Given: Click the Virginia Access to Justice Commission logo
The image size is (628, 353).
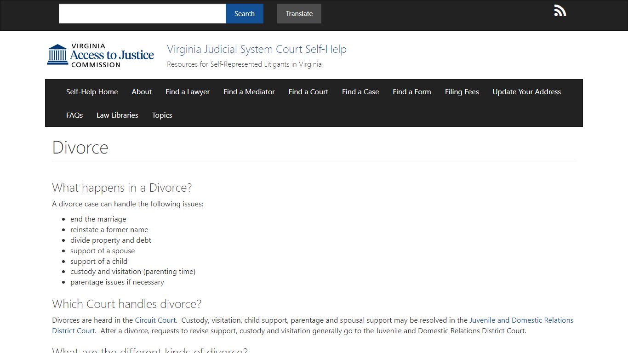Looking at the screenshot, I should click(x=100, y=55).
